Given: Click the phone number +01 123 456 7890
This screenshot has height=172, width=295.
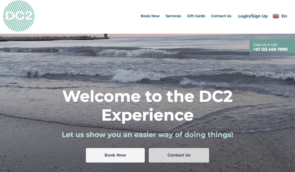Looking at the screenshot, I should pyautogui.click(x=270, y=49).
